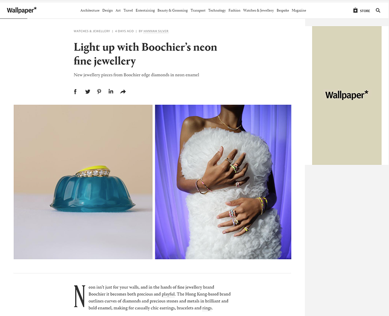Go to the Fashion section
This screenshot has width=389, height=316.
tap(234, 11)
